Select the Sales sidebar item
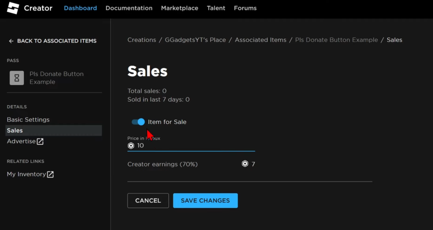This screenshot has height=230, width=433. click(x=54, y=130)
